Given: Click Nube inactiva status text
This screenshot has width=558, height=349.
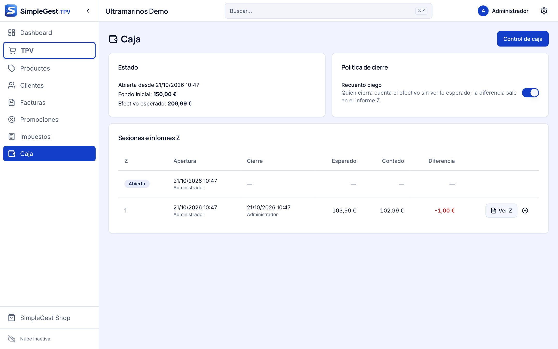Looking at the screenshot, I should click(x=35, y=339).
